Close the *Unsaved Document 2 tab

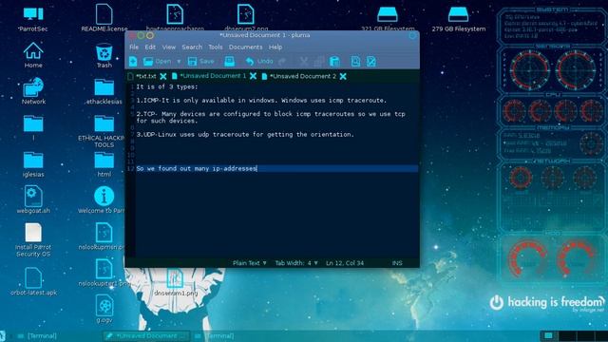[x=343, y=76]
